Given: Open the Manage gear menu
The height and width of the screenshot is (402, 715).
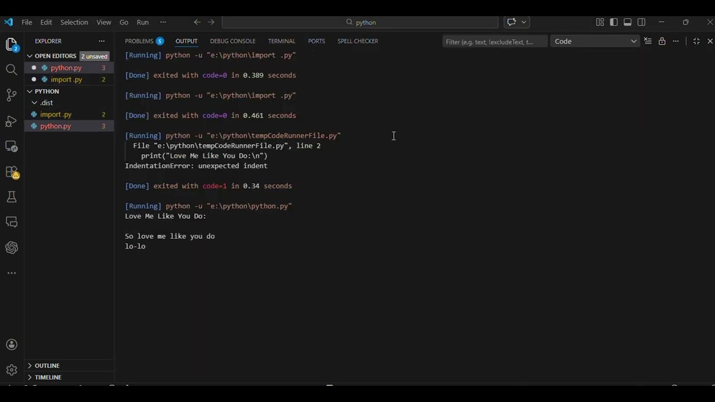Looking at the screenshot, I should point(12,370).
